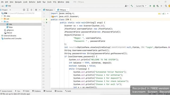Click inside the code on the line "boolean running = false;"
The image size is (170, 95).
[x=82, y=66]
